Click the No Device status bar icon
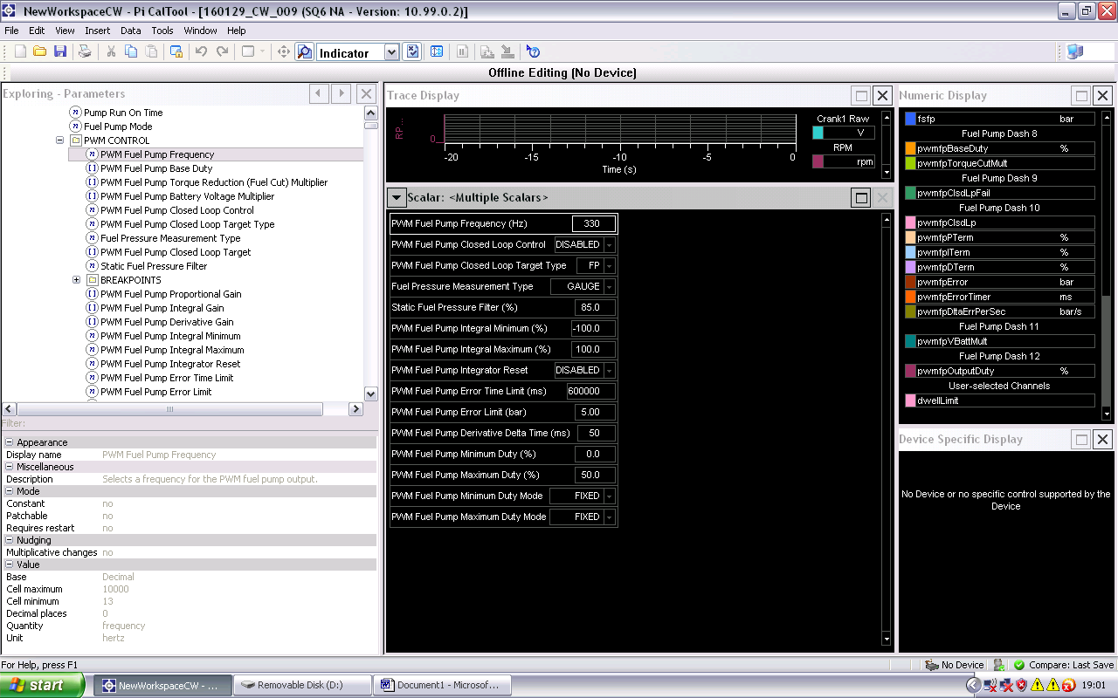 point(932,665)
